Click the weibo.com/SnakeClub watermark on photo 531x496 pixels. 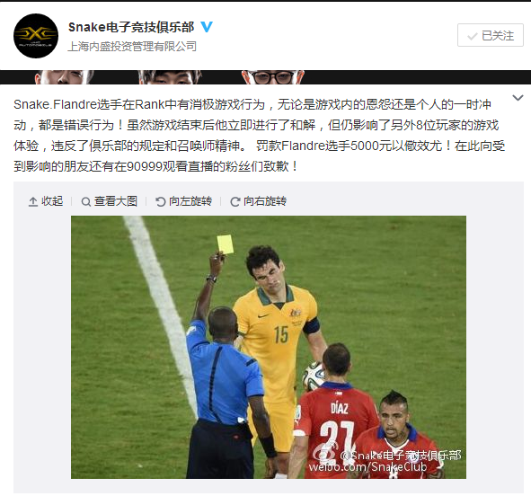point(367,467)
